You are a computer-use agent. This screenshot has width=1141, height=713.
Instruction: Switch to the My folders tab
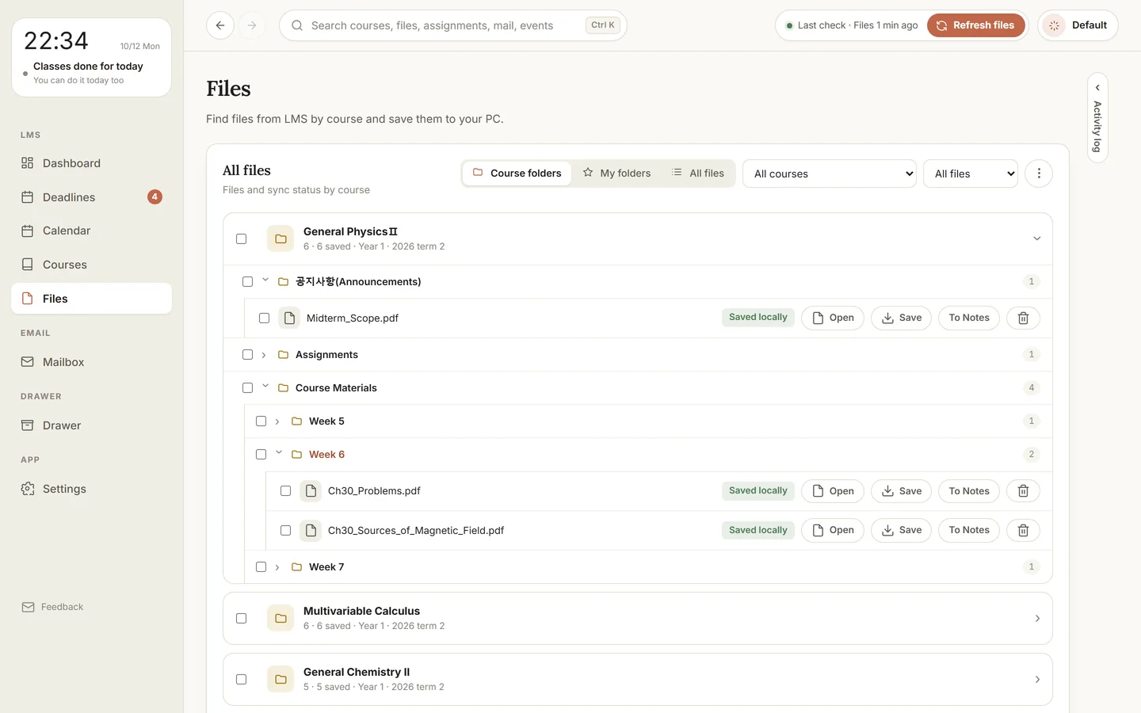coord(616,173)
